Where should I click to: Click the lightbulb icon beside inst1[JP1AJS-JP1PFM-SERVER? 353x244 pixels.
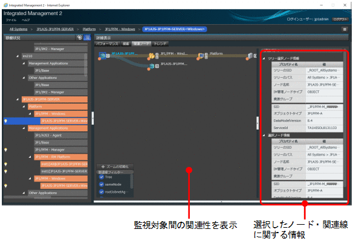6,171
